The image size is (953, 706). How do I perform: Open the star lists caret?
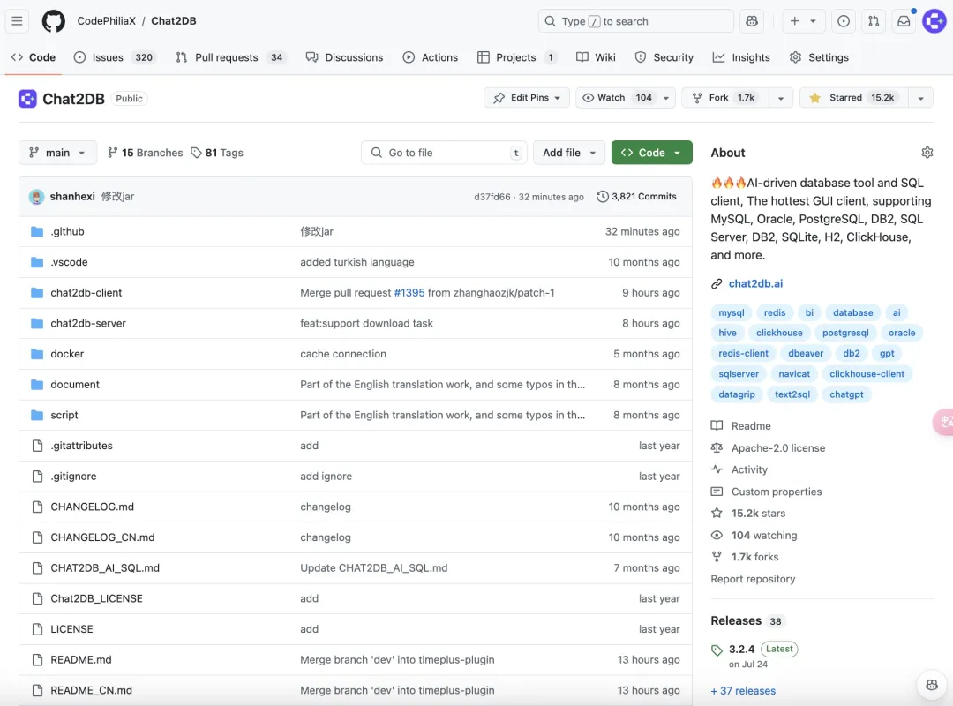tap(920, 98)
